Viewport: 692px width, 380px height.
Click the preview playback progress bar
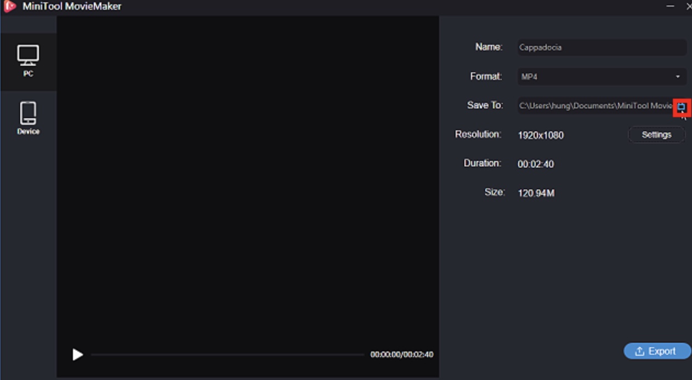pos(228,355)
